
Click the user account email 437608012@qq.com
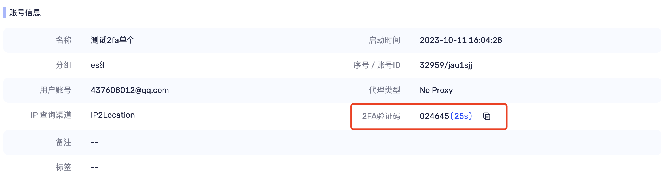pos(130,90)
